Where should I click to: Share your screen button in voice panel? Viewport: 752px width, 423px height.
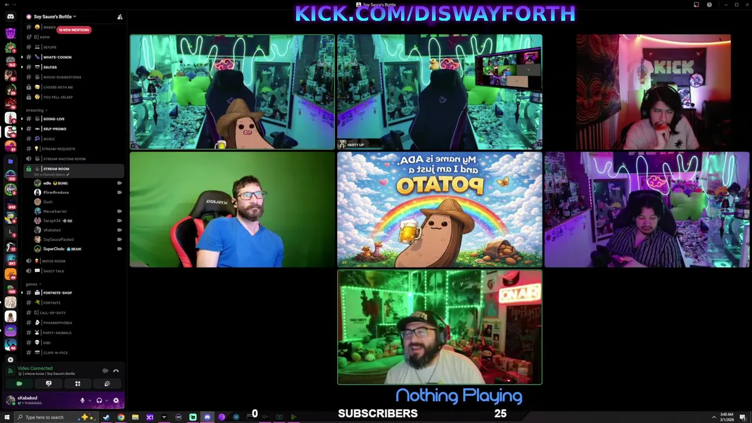49,384
